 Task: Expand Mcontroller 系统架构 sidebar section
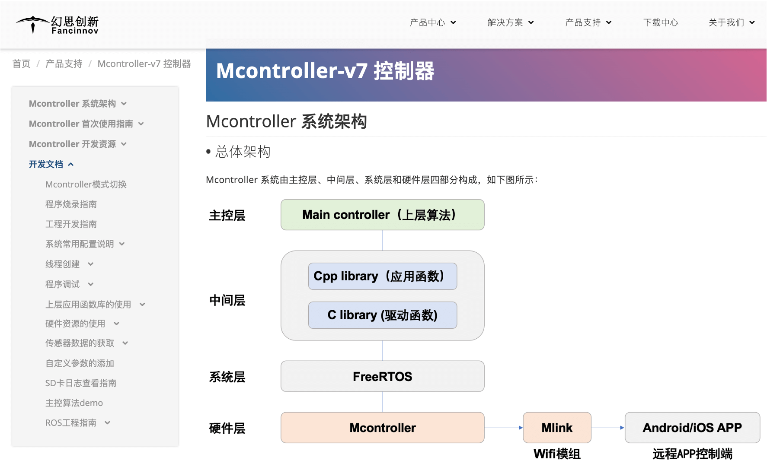tap(124, 104)
